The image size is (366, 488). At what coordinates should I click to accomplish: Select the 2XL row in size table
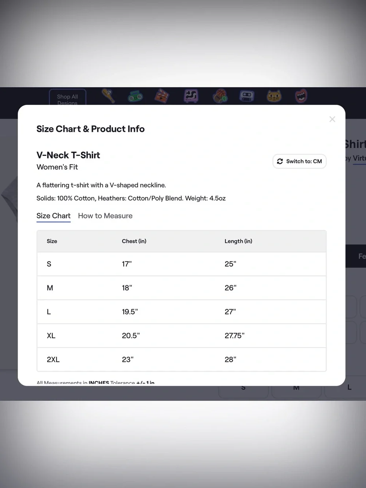(x=182, y=360)
